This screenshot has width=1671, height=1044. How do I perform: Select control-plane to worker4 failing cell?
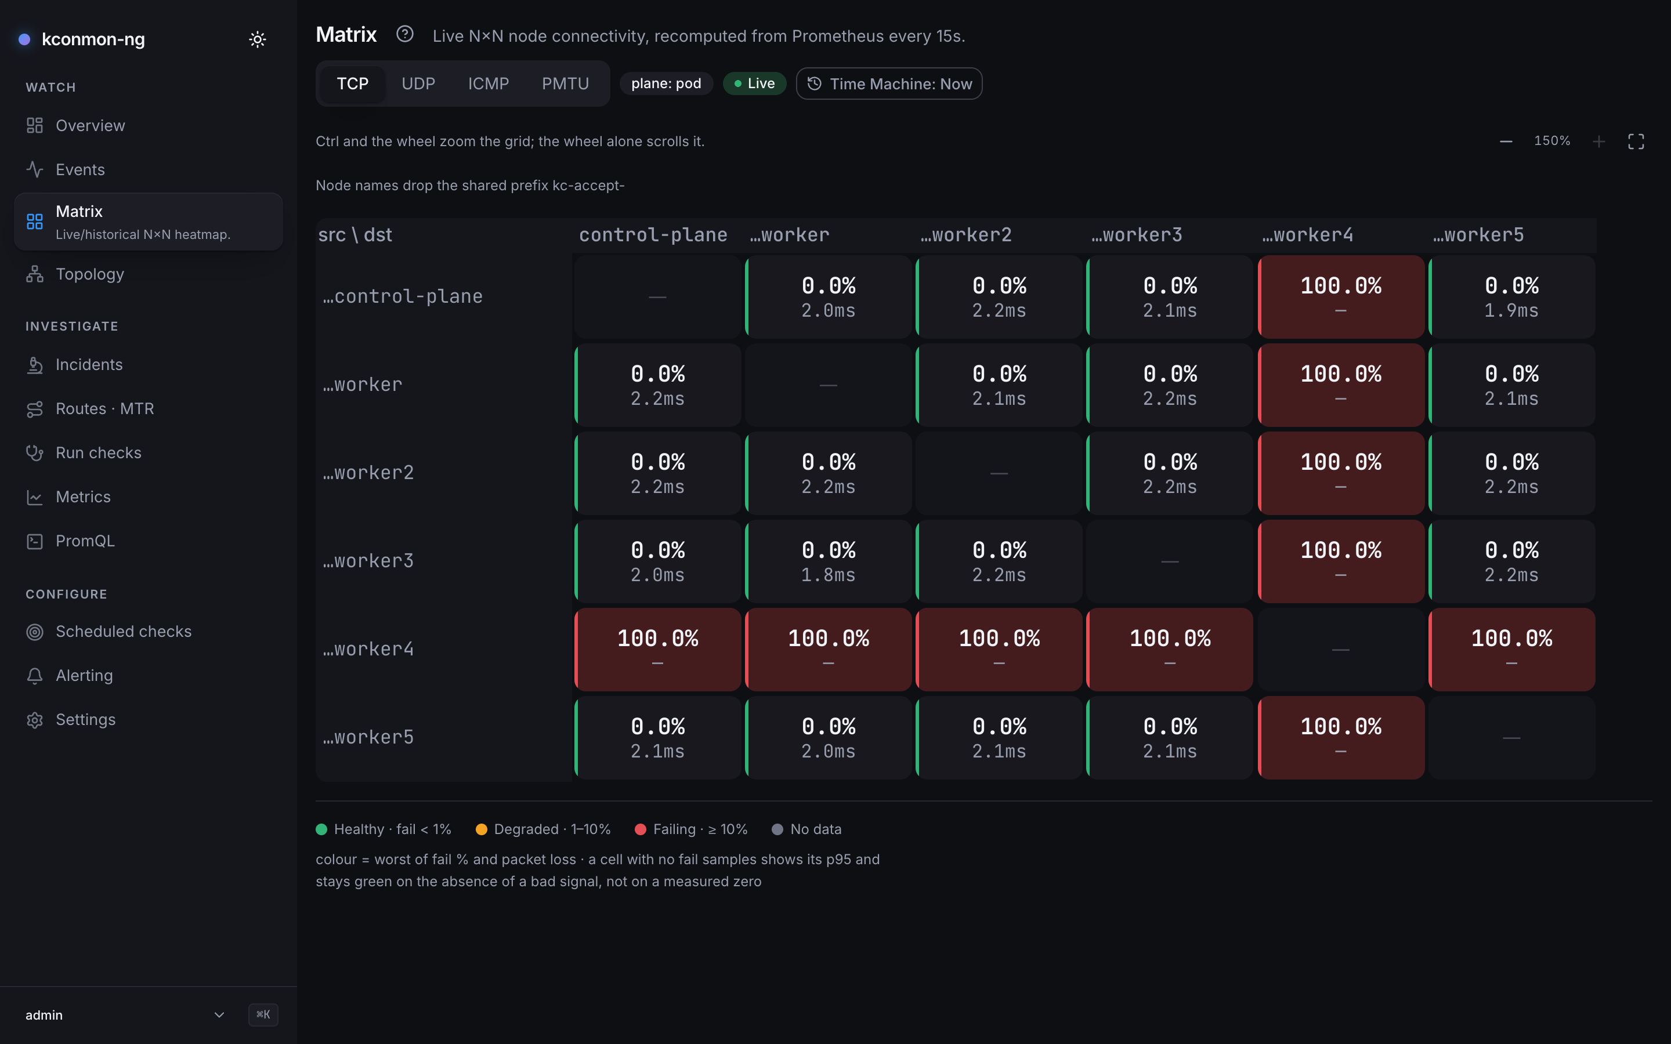(x=1341, y=297)
